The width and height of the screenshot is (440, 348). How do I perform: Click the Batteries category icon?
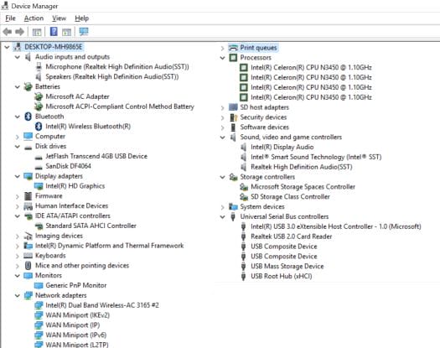coord(28,86)
